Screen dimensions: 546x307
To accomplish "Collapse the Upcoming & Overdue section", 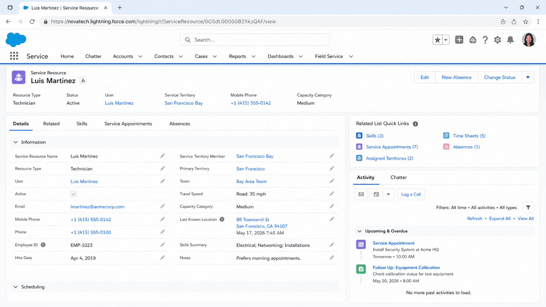I will pos(360,231).
